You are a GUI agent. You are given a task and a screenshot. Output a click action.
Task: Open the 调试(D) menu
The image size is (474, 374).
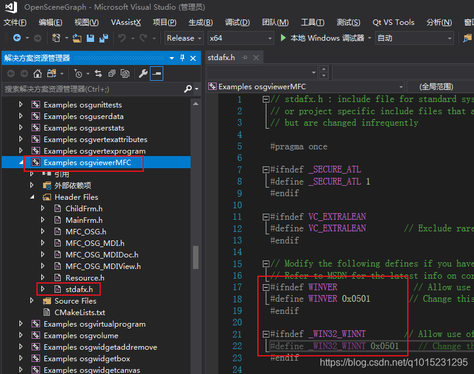[x=237, y=22]
